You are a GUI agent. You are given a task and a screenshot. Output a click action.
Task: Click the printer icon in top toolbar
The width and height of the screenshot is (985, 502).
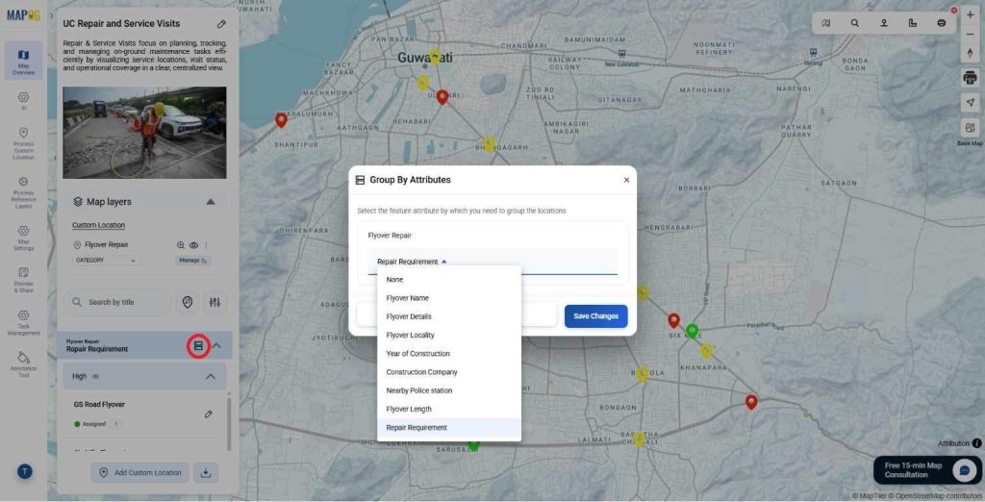pos(942,23)
